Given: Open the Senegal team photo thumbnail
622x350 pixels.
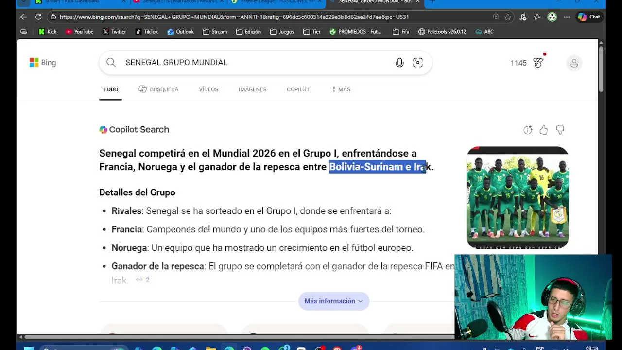Looking at the screenshot, I should [x=518, y=198].
